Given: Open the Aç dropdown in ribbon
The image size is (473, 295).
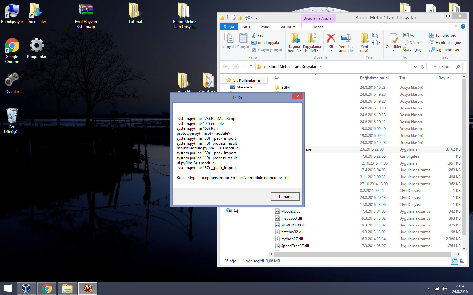Looking at the screenshot, I should click(410, 35).
